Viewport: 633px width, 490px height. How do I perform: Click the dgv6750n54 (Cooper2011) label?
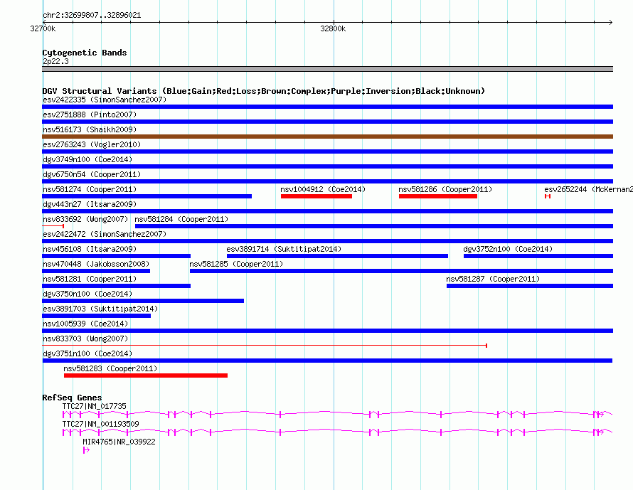click(92, 174)
